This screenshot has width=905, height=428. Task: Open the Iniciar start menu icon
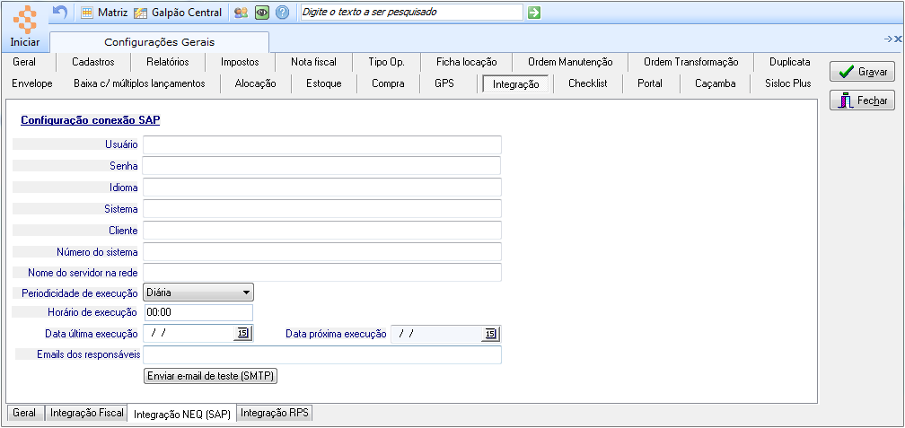coord(25,20)
